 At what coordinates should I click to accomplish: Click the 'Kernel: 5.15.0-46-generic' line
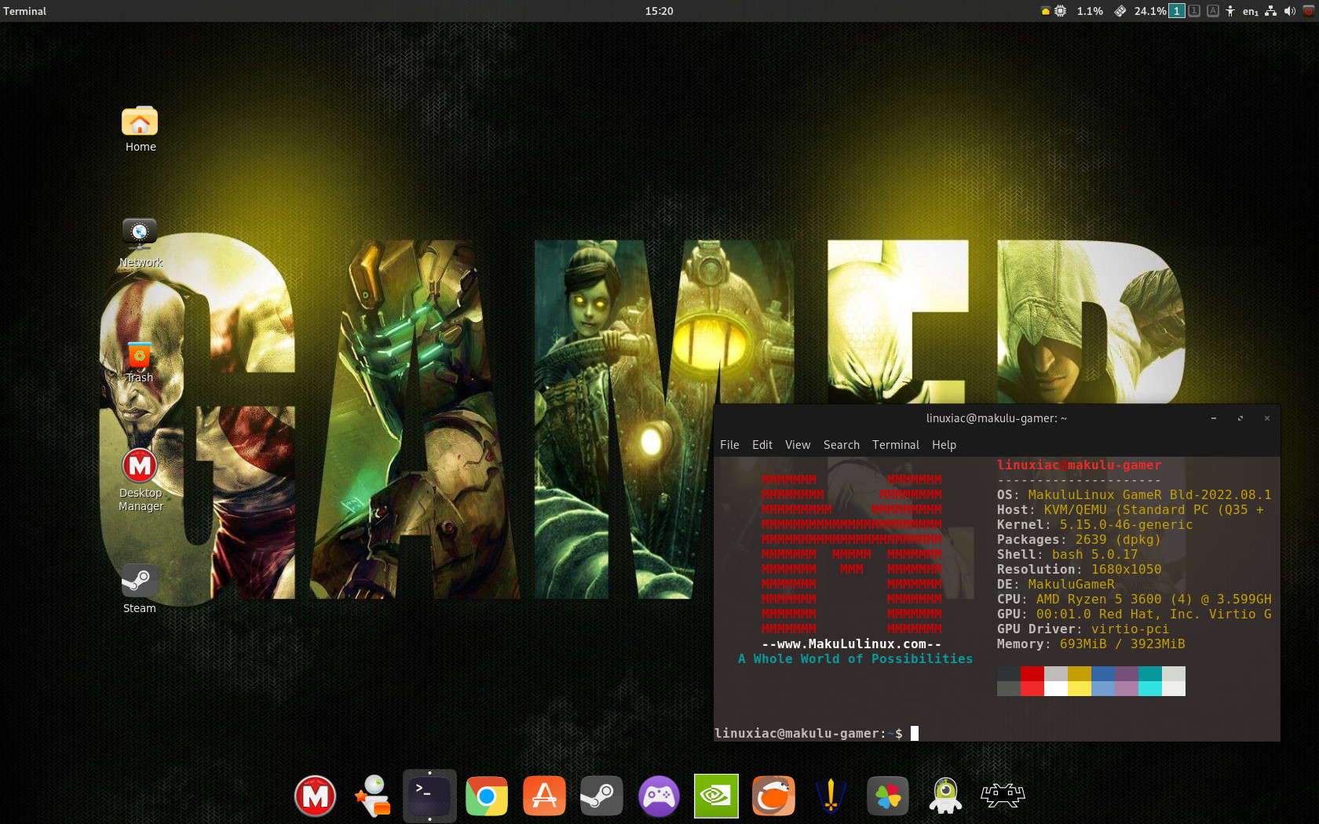pyautogui.click(x=1094, y=525)
